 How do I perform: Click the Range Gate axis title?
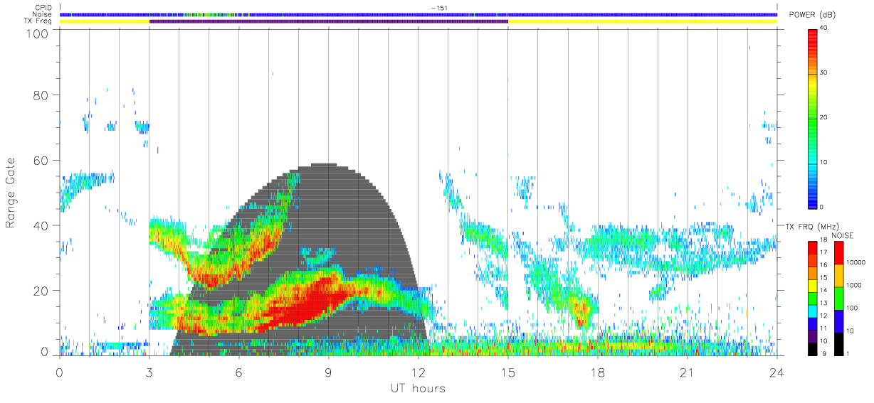tap(11, 193)
